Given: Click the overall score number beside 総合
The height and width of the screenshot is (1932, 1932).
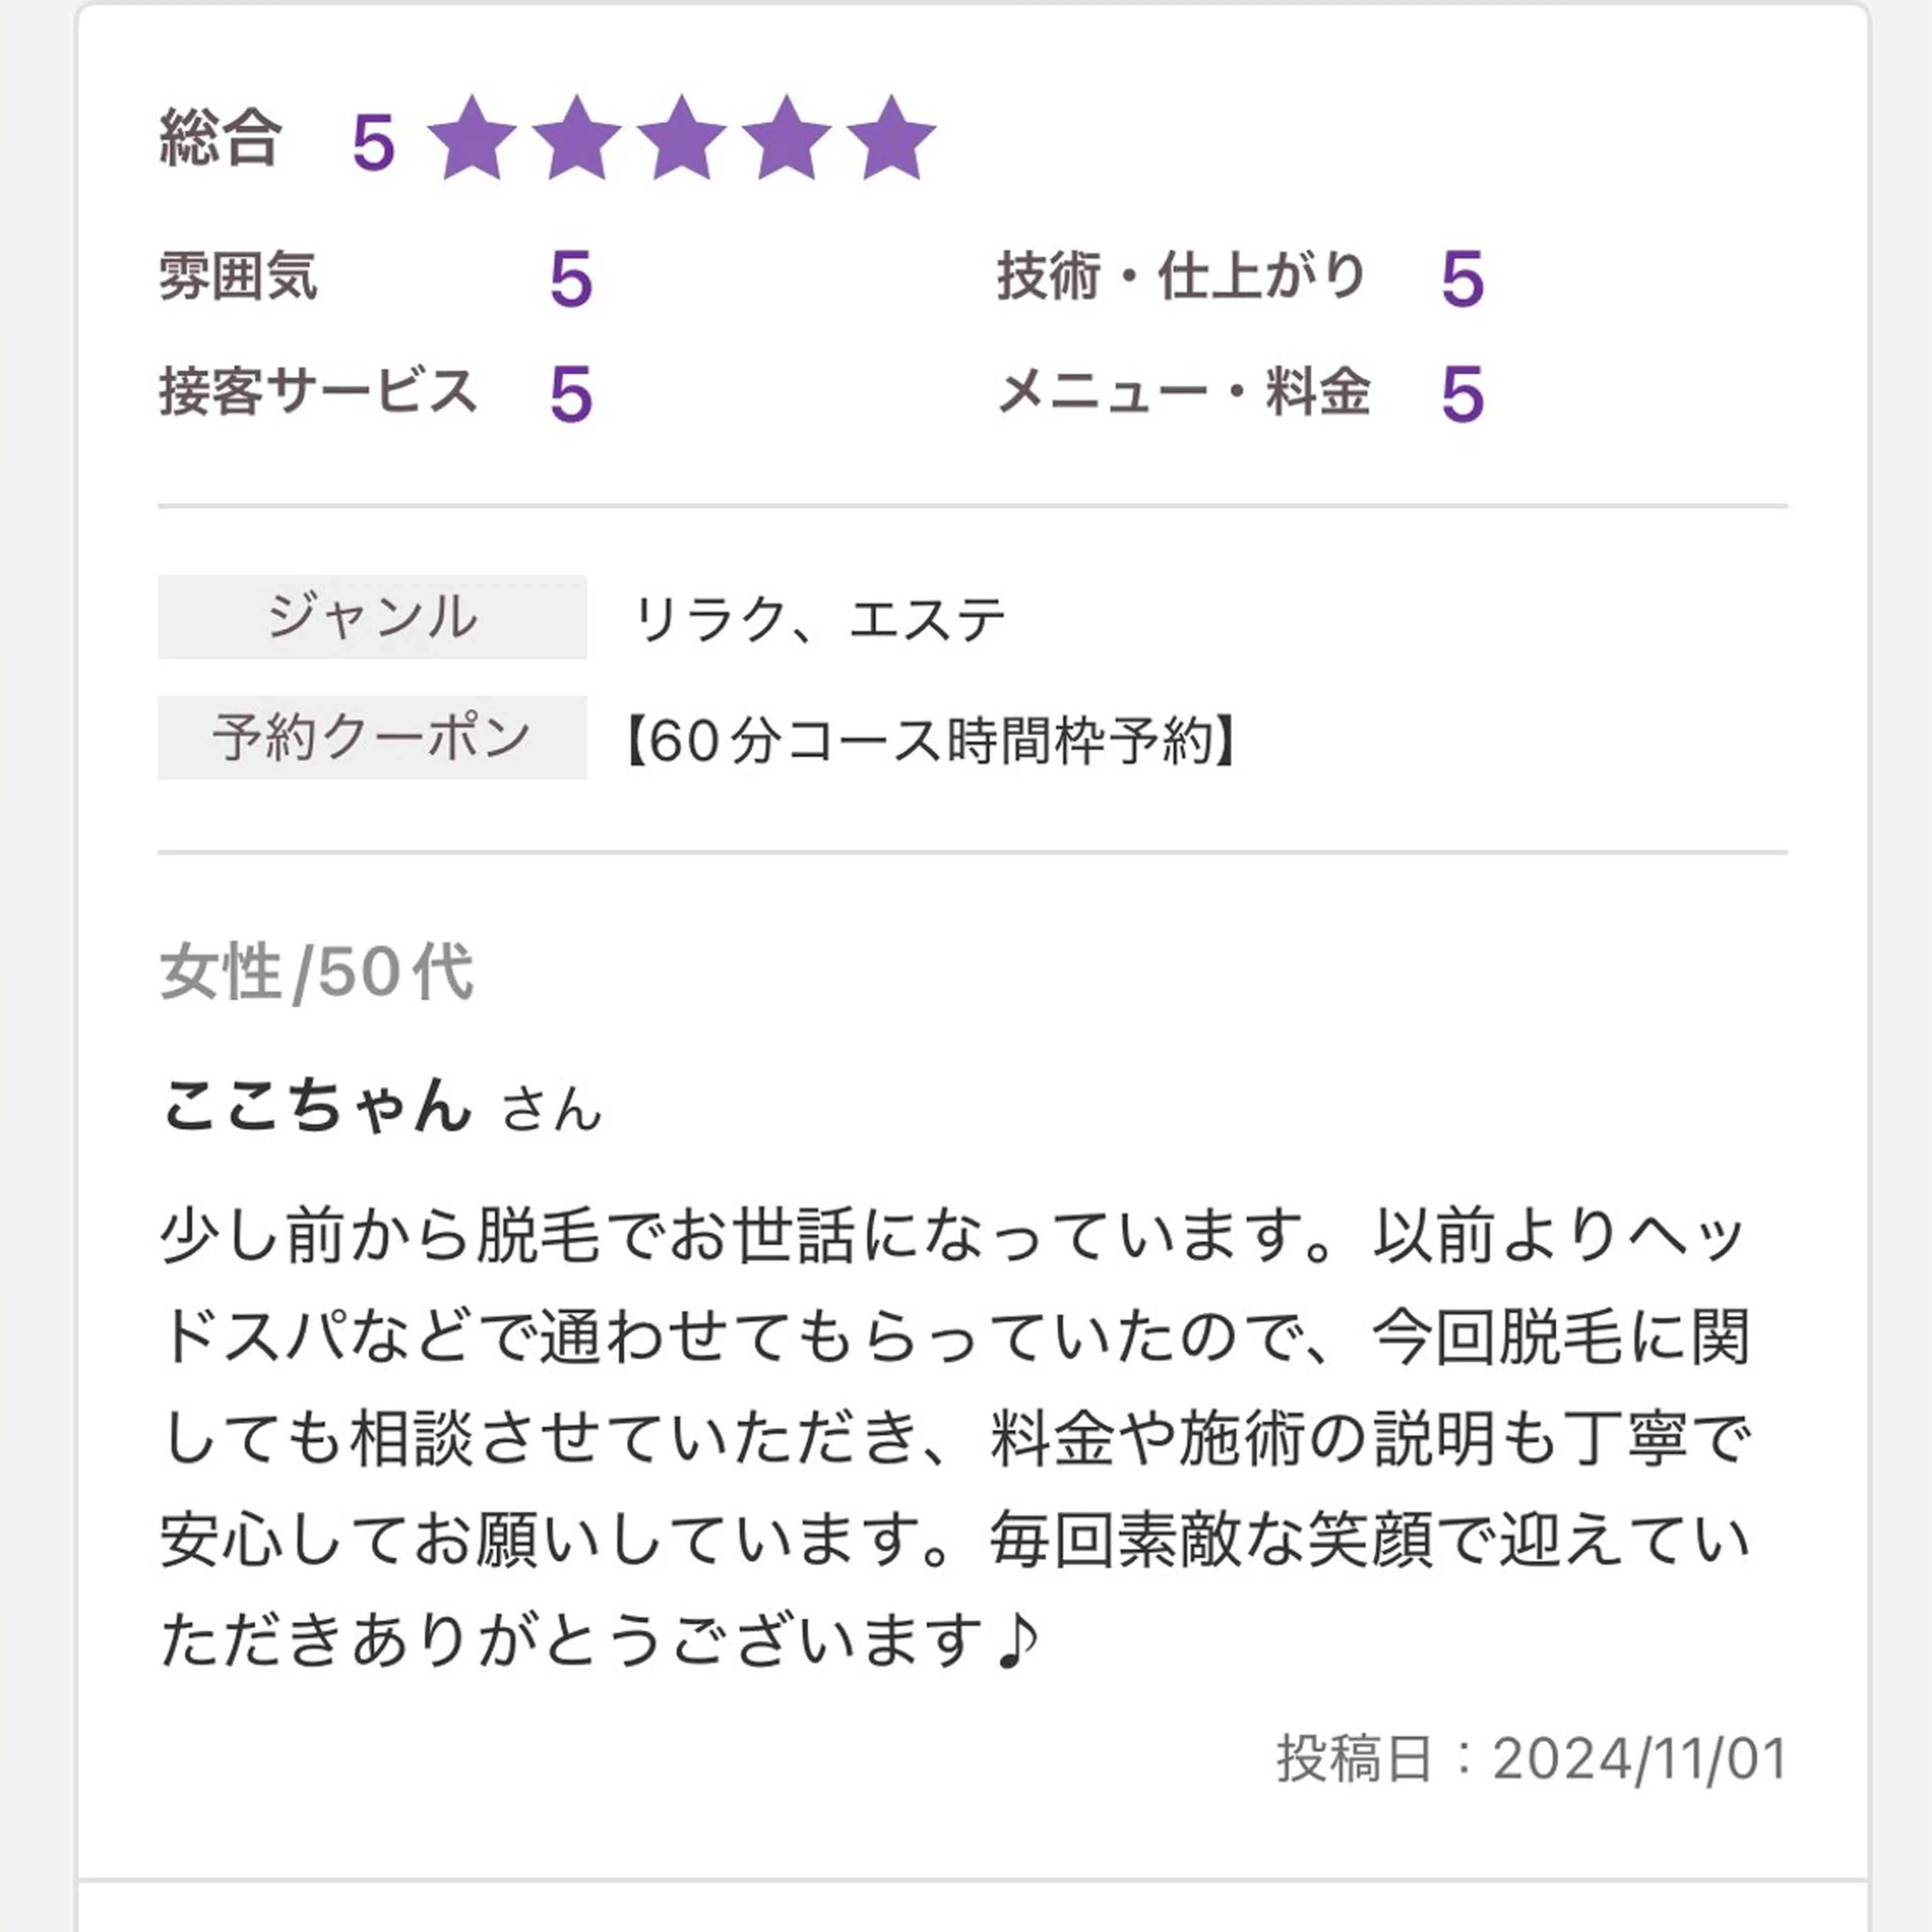Looking at the screenshot, I should (x=374, y=142).
